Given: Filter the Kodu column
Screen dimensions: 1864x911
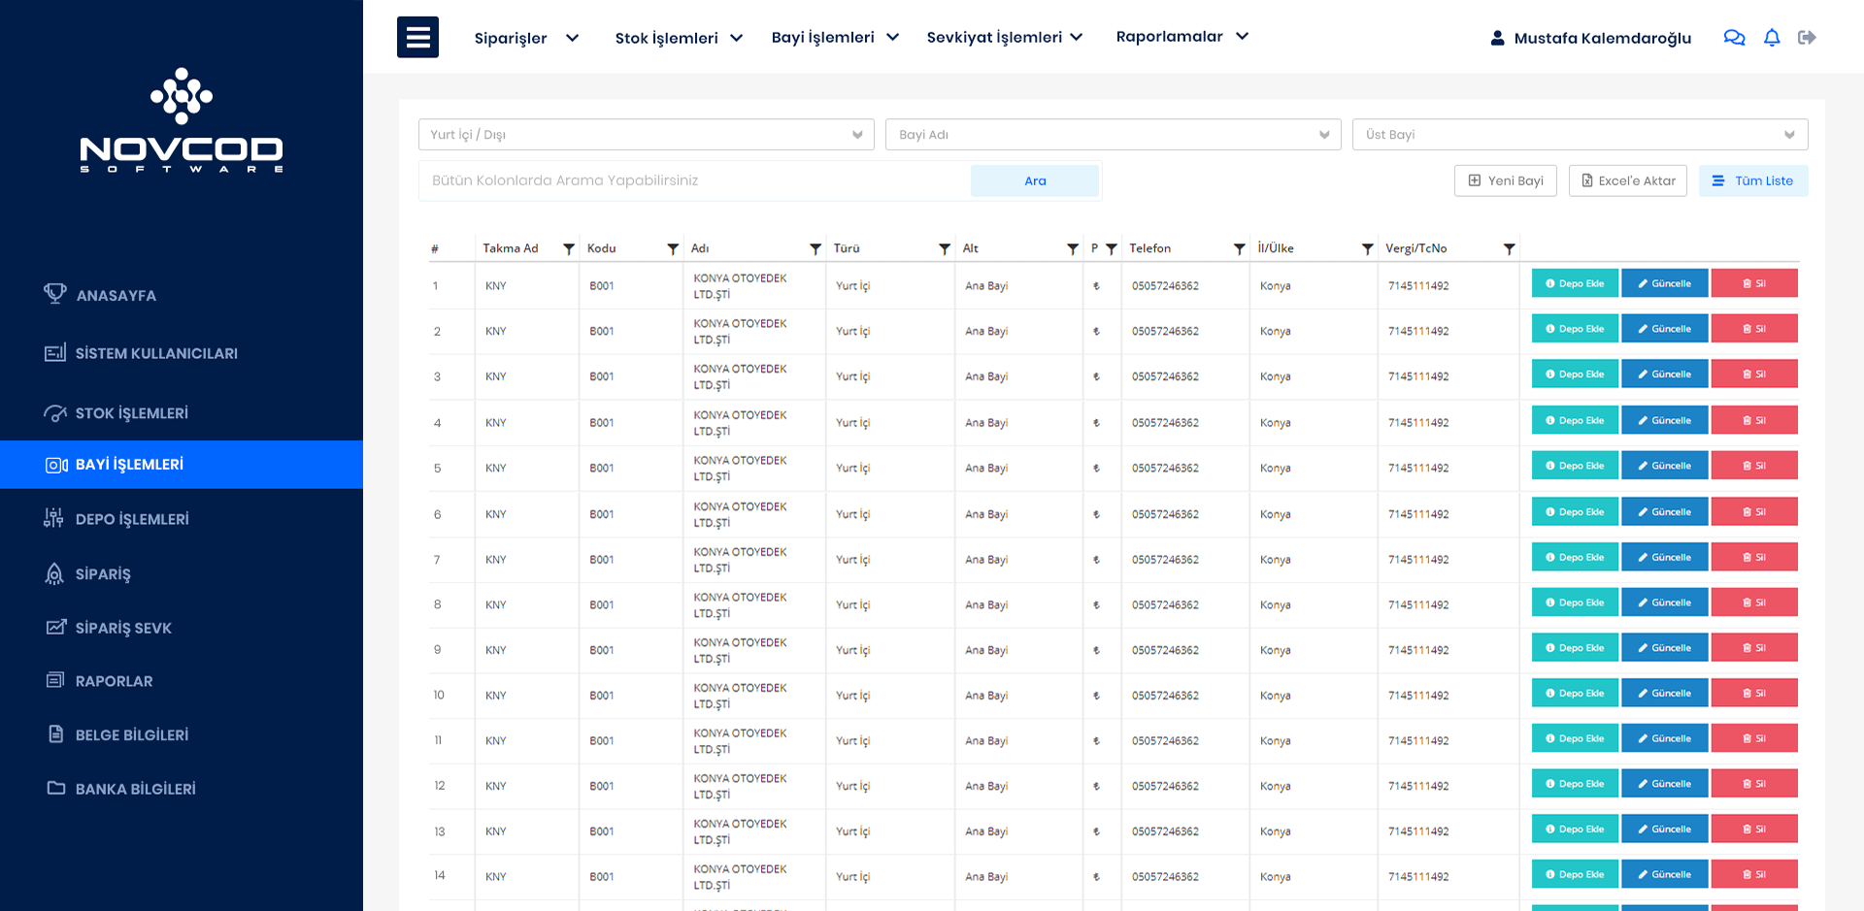Looking at the screenshot, I should coord(673,249).
